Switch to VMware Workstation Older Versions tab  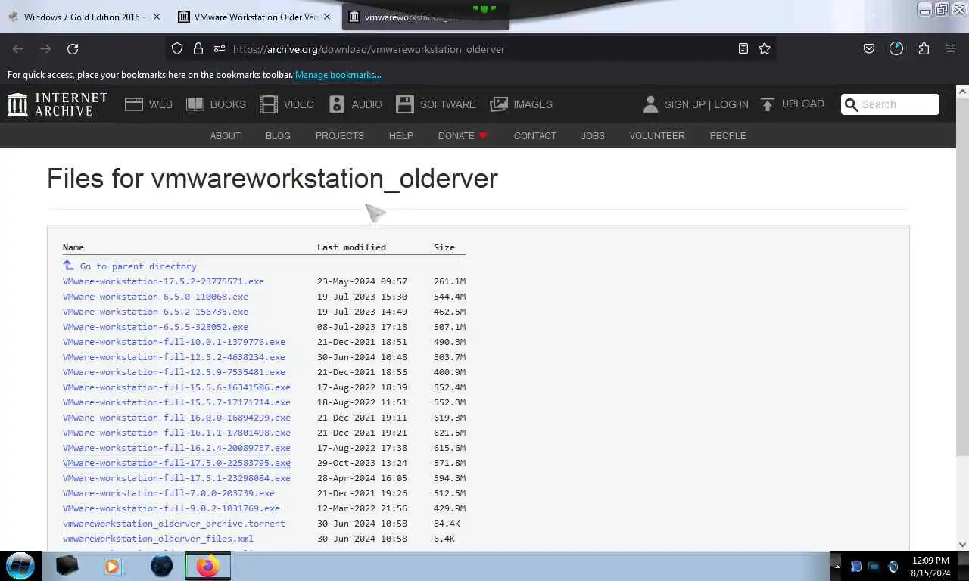click(x=254, y=17)
